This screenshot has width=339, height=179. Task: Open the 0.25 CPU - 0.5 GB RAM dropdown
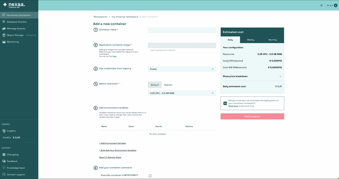pyautogui.click(x=182, y=93)
